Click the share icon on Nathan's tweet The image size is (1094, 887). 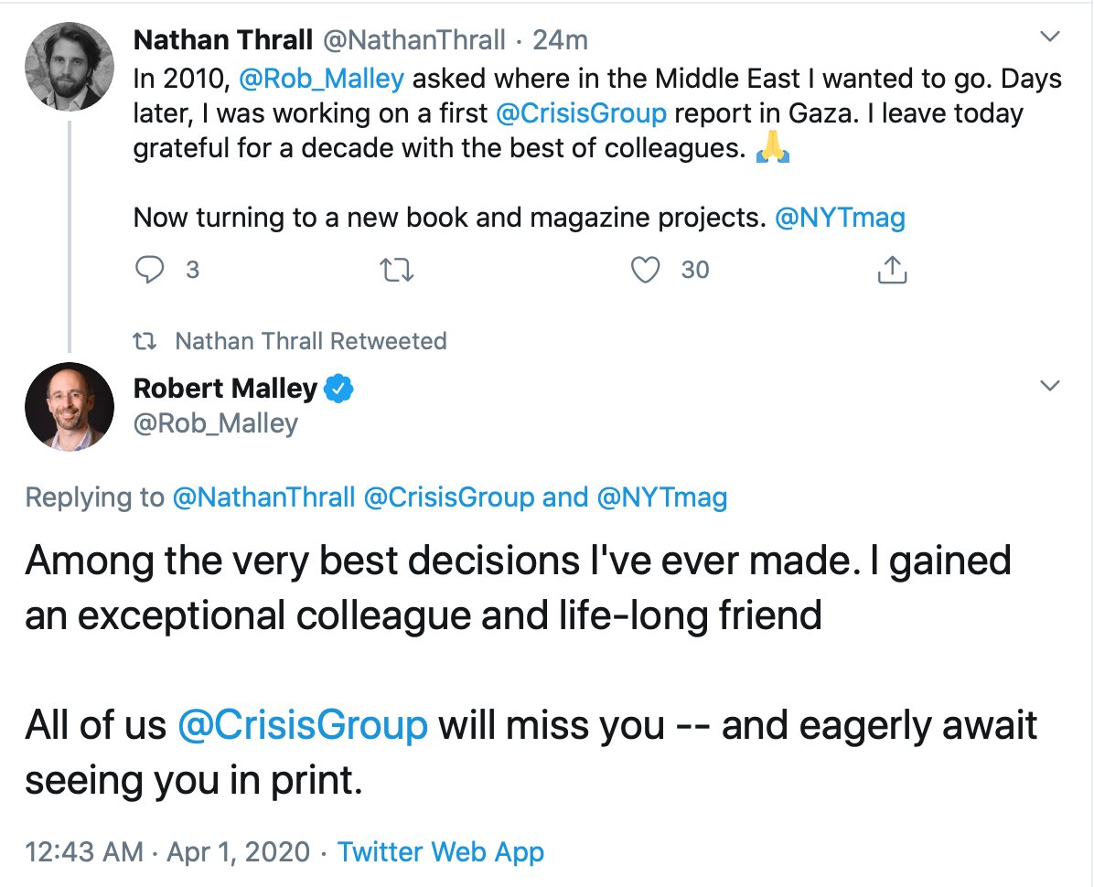[892, 270]
